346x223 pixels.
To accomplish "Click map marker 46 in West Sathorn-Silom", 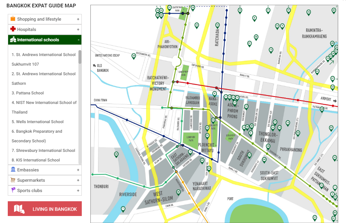I will 178,192.
